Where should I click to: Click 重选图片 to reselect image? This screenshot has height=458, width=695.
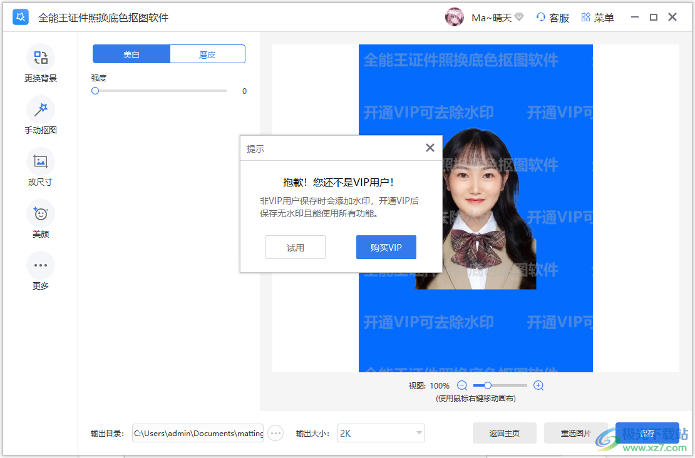[x=576, y=433]
